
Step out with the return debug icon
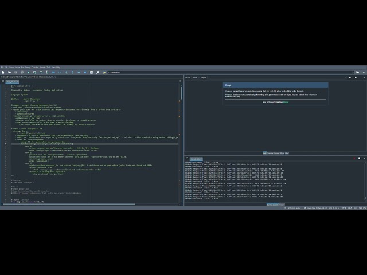click(73, 73)
